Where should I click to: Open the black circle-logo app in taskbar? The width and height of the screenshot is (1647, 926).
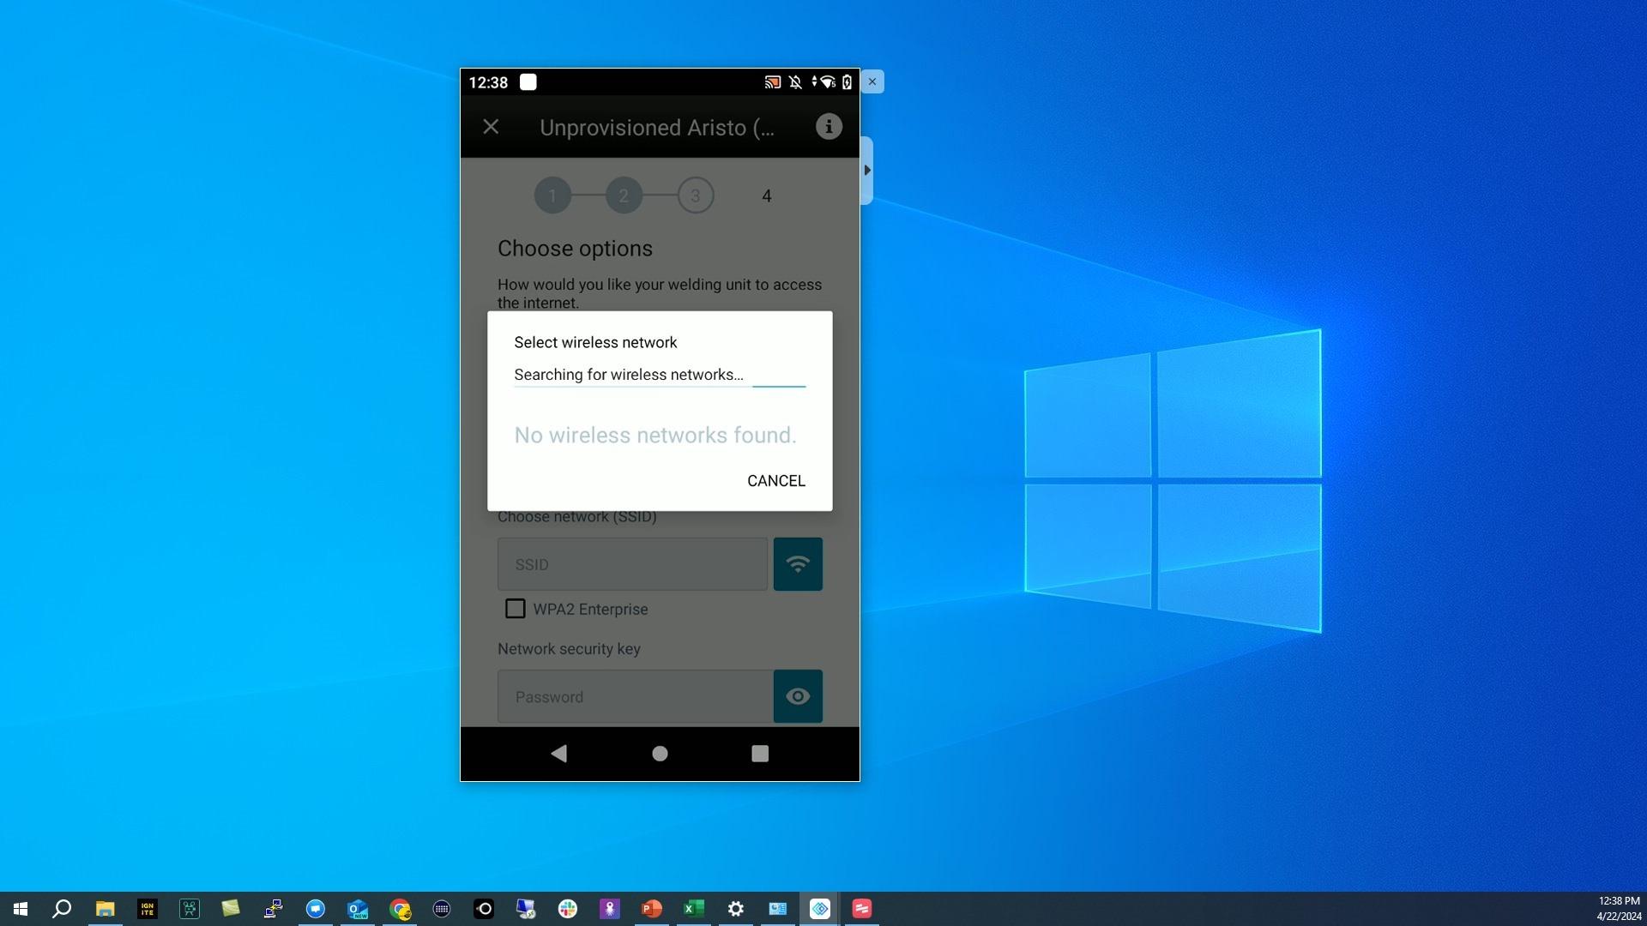(484, 909)
